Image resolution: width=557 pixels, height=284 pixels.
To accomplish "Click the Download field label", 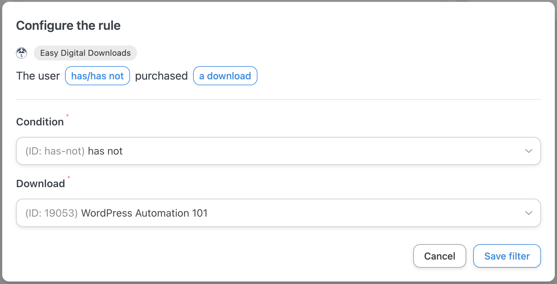I will [41, 184].
